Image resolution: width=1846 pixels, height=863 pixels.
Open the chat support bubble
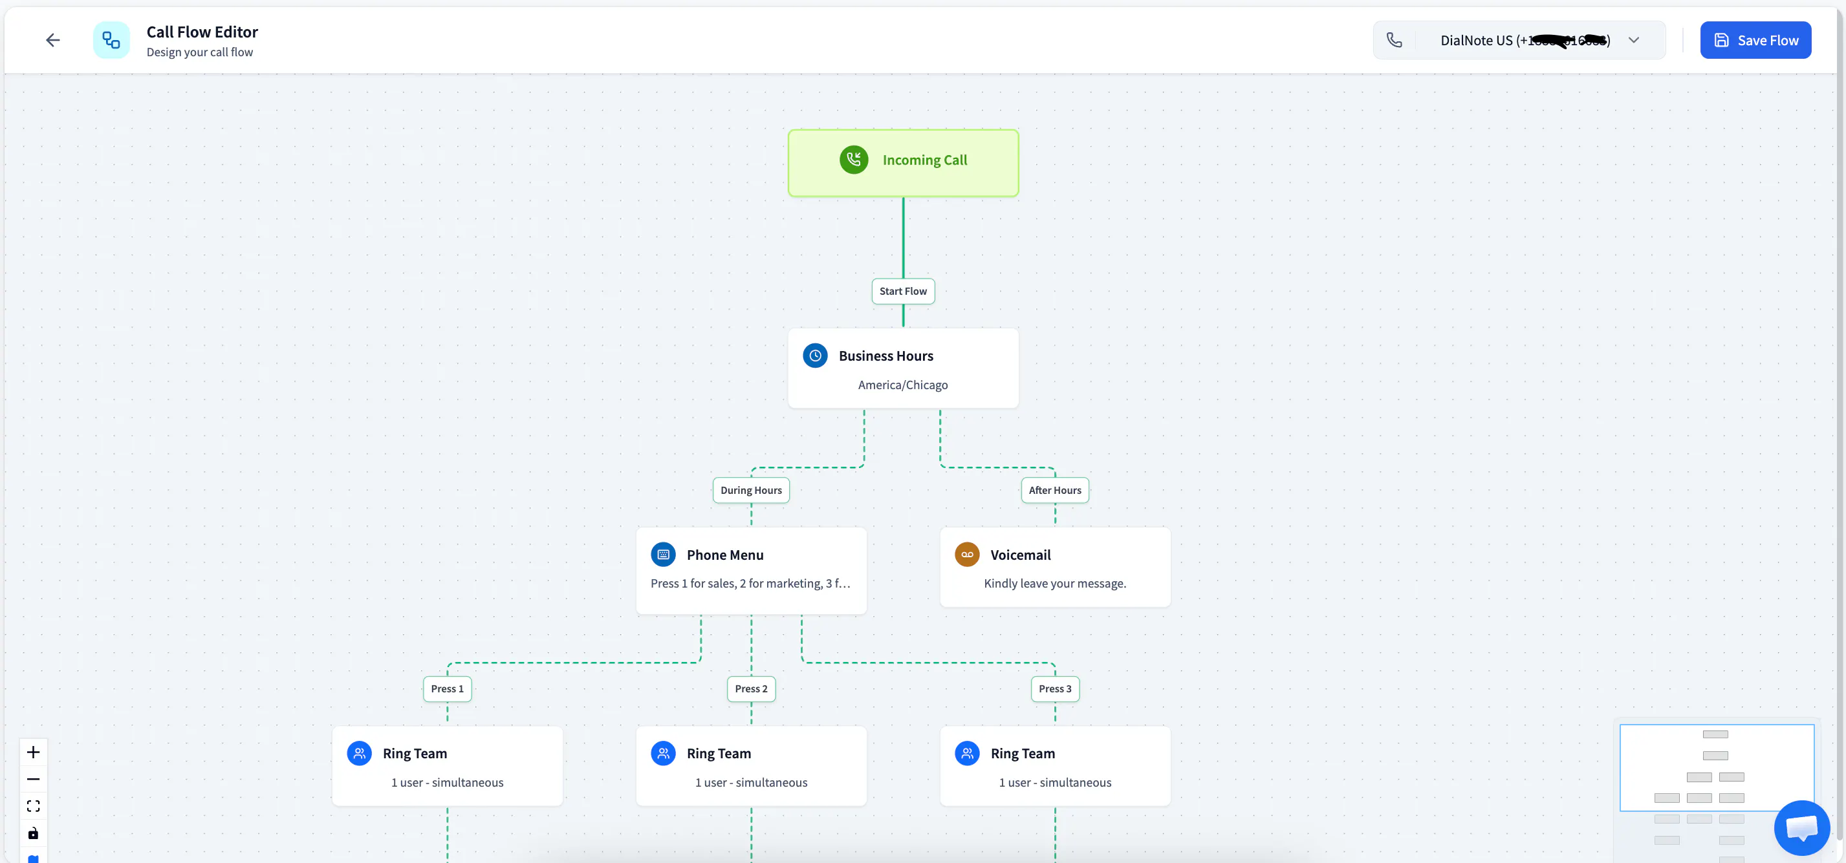pos(1801,828)
